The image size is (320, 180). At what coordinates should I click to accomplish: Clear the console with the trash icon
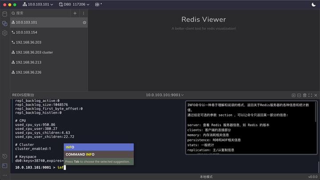point(305,95)
